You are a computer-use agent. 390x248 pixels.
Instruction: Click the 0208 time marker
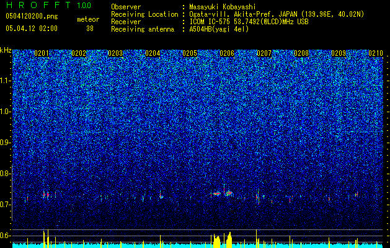click(301, 53)
